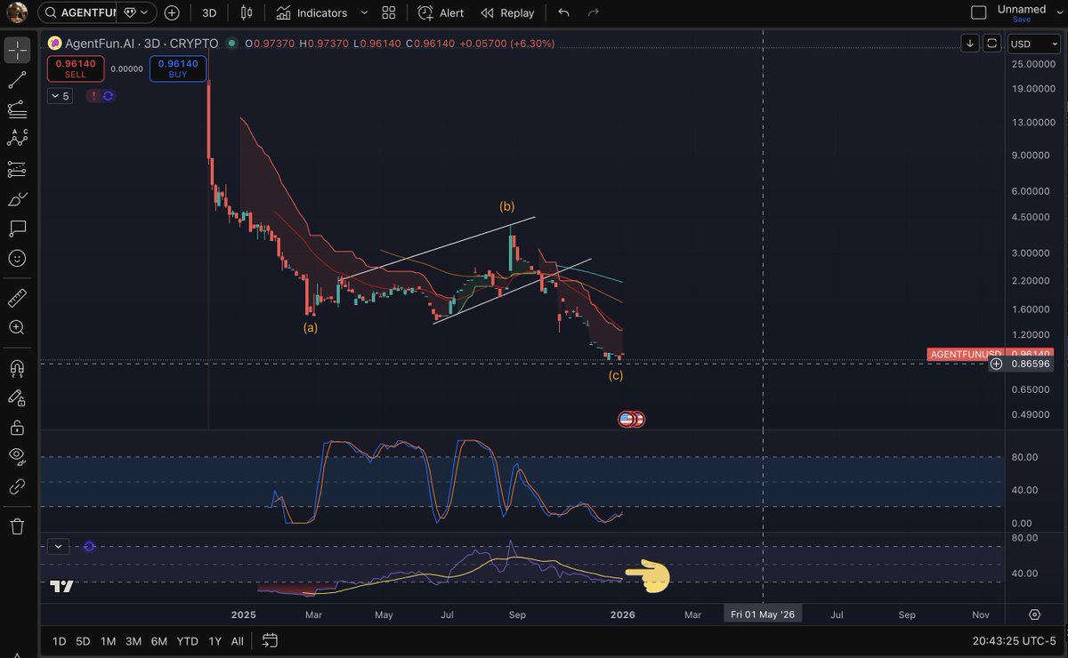Toggle the drawings sync link icon

click(17, 487)
